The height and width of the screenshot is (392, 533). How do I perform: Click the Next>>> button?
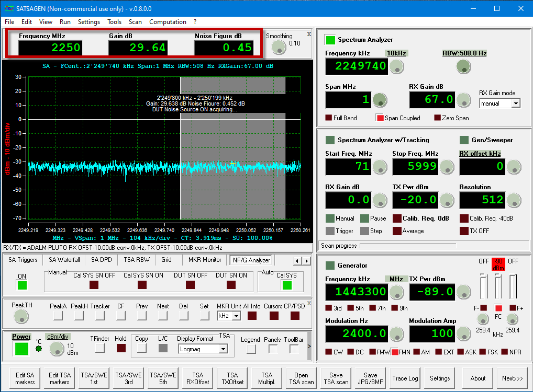coord(512,378)
